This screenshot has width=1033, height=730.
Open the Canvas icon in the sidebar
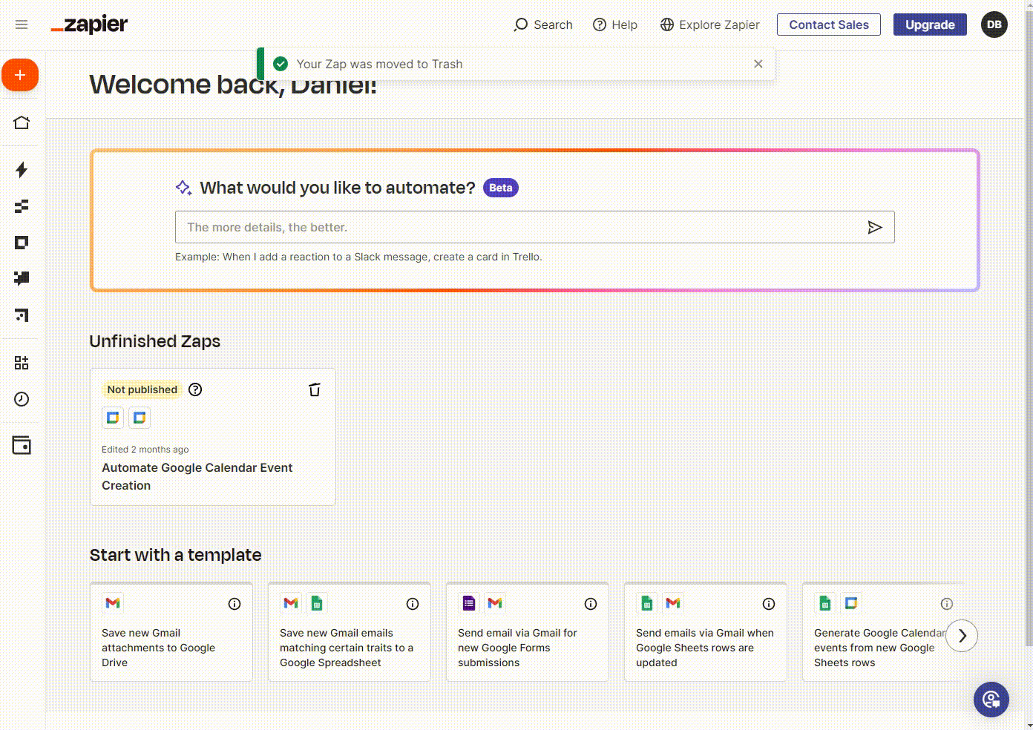21,315
